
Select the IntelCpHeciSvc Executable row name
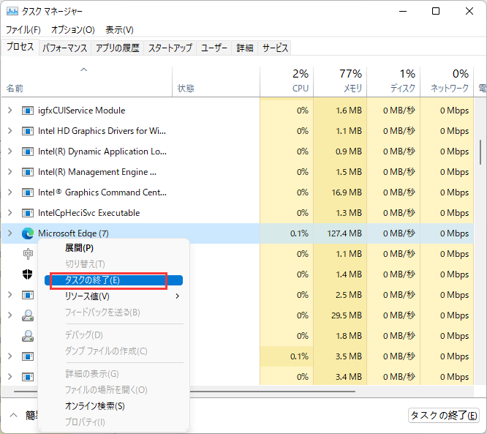pyautogui.click(x=88, y=213)
